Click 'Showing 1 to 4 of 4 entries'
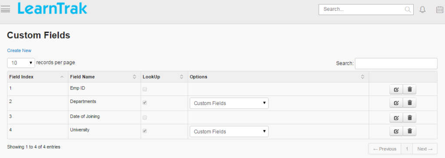The width and height of the screenshot is (445, 158). (x=34, y=147)
